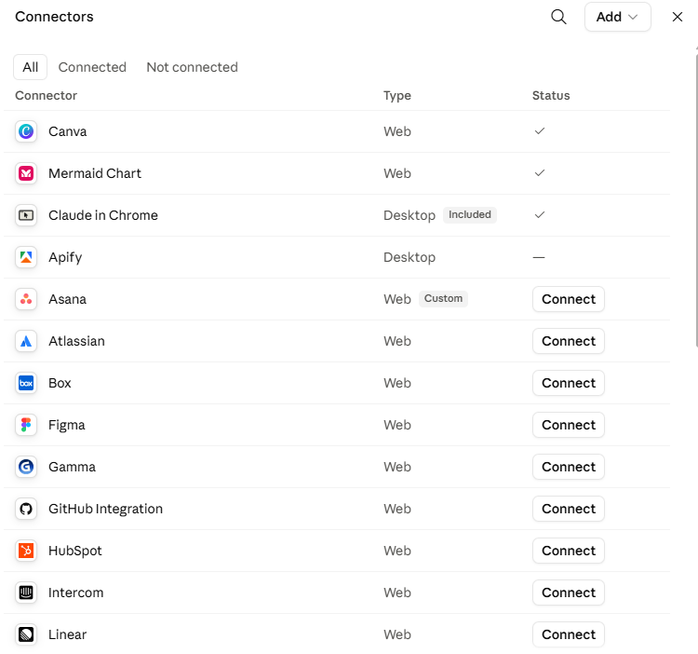
Task: Click the Atlassian logo icon
Action: pyautogui.click(x=26, y=341)
